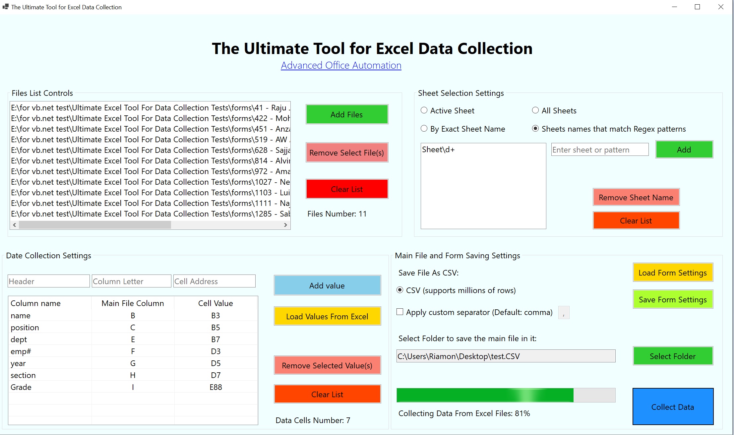Choose By Exact Sheet Name option

click(424, 129)
